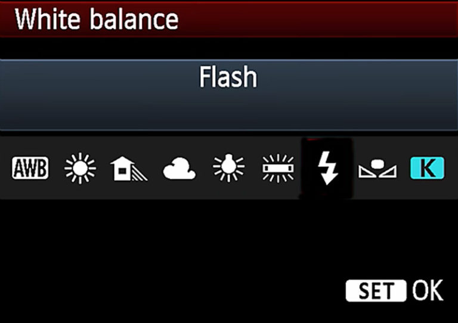Select the Custom white balance icon
Image resolution: width=458 pixels, height=323 pixels.
(377, 169)
